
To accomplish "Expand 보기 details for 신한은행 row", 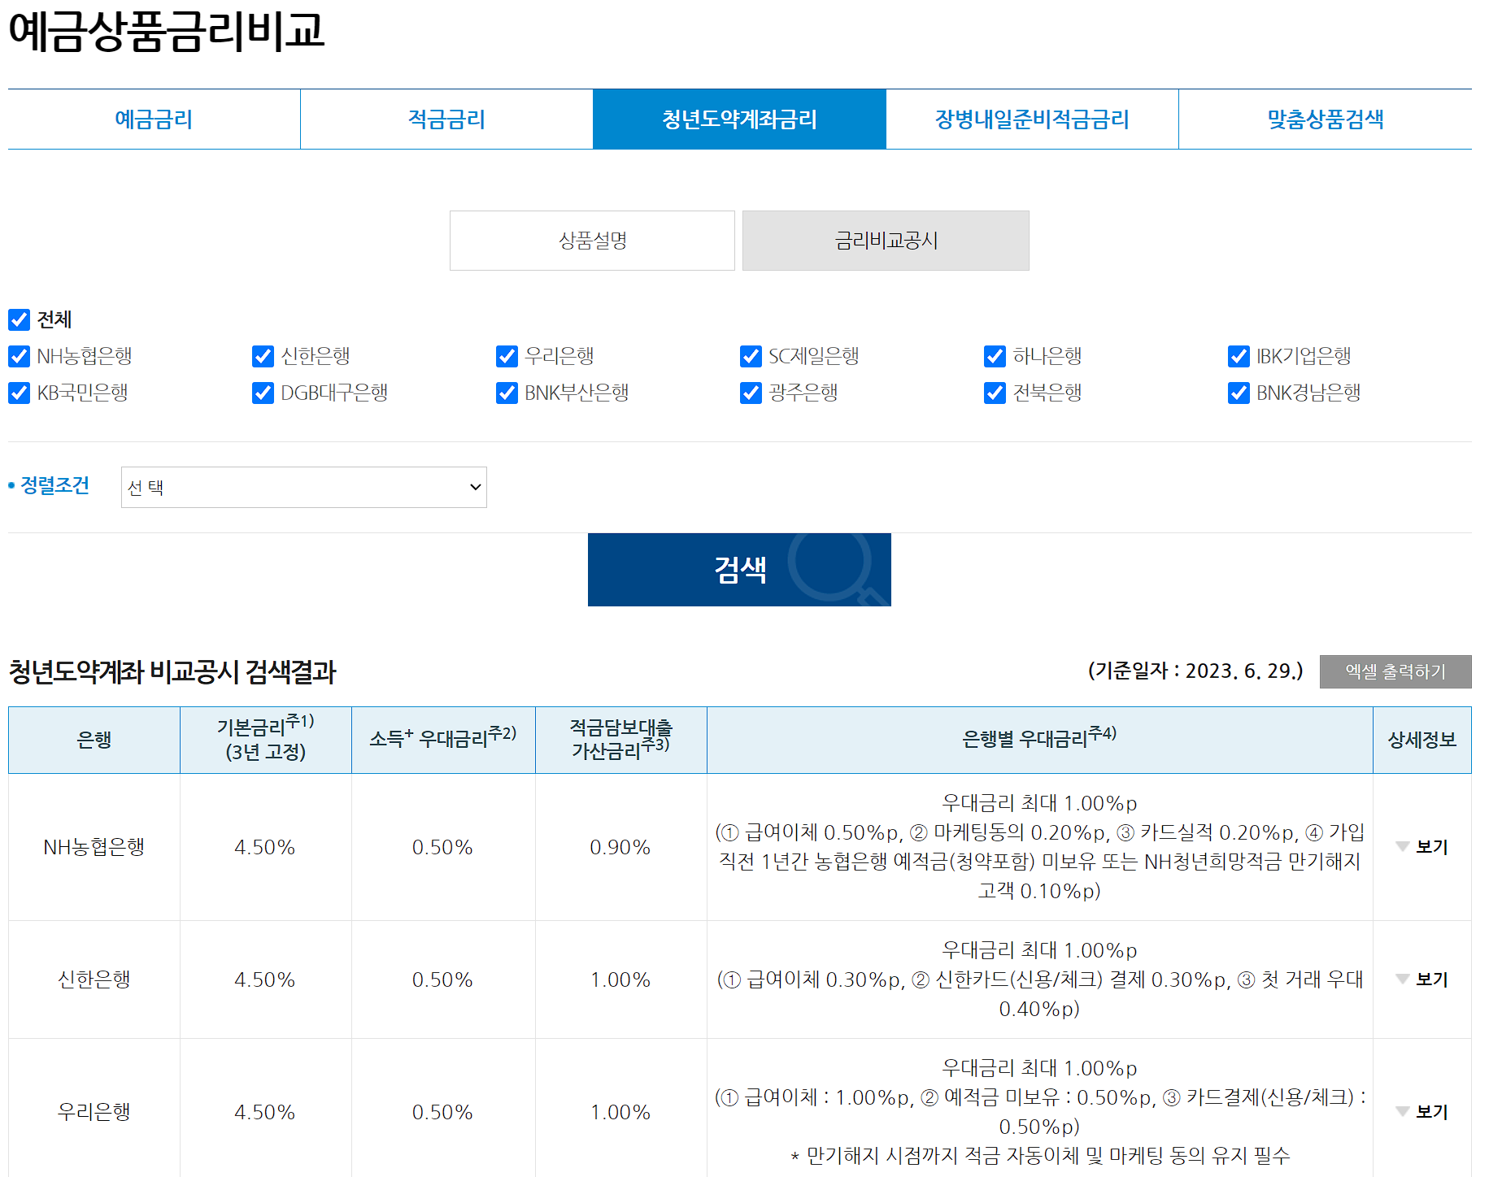I will point(1422,979).
